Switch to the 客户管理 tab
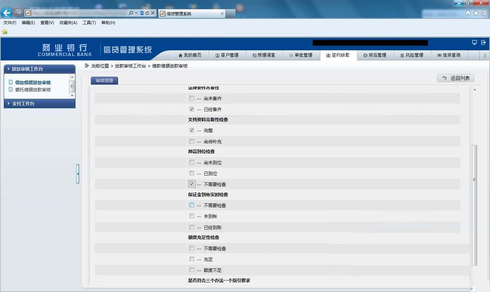Screen dimensions: 490x292 pos(227,55)
